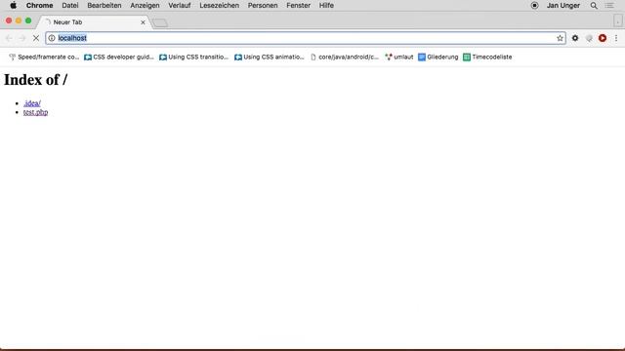
Task: Open the Verlauf menu
Action: 180,6
